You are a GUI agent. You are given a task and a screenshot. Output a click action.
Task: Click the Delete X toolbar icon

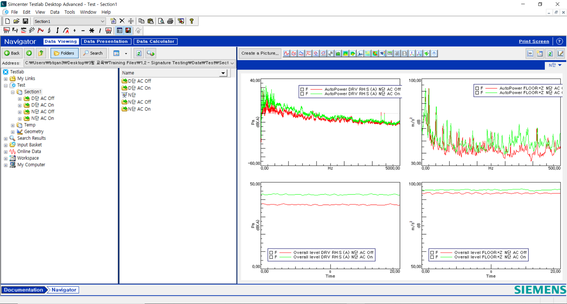[x=122, y=21]
